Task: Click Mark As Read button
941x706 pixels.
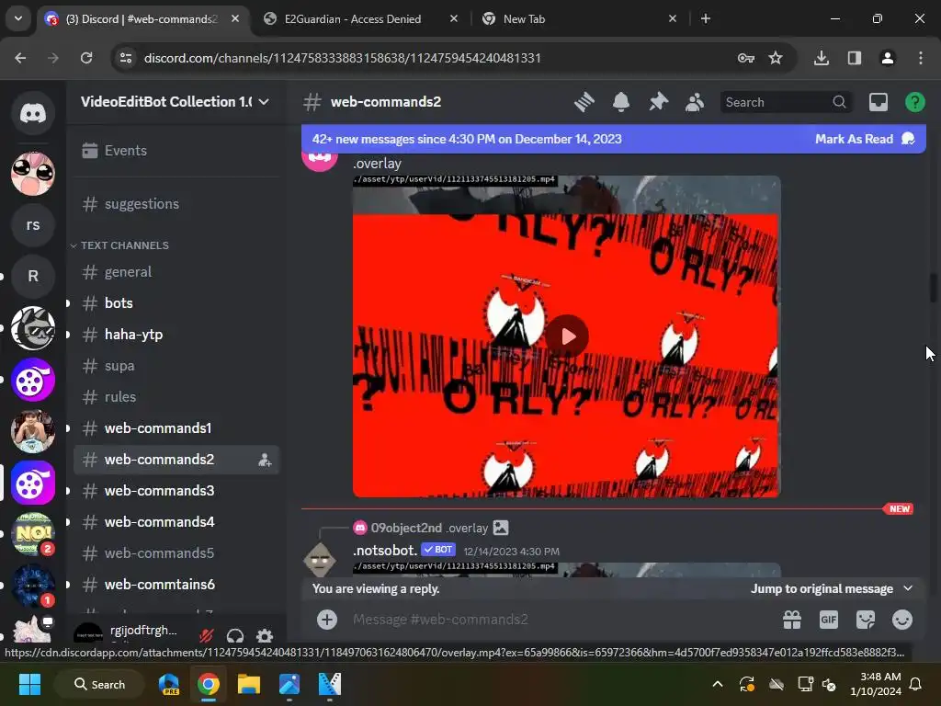Action: (x=864, y=139)
